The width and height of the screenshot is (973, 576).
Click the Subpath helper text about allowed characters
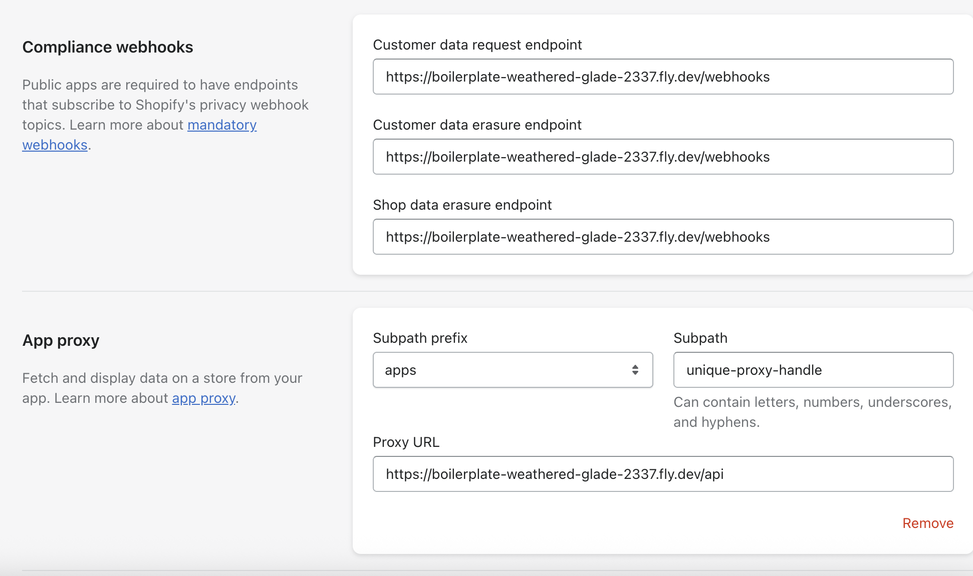click(813, 412)
